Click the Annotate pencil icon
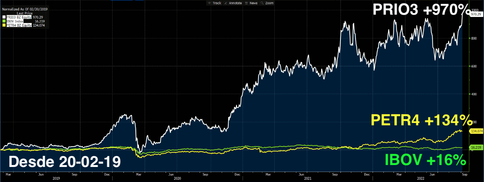This screenshot has width=484, height=182. (x=226, y=3)
